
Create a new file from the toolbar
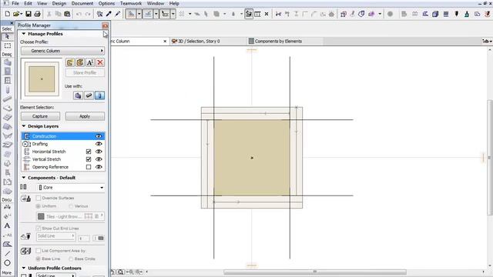7,14
